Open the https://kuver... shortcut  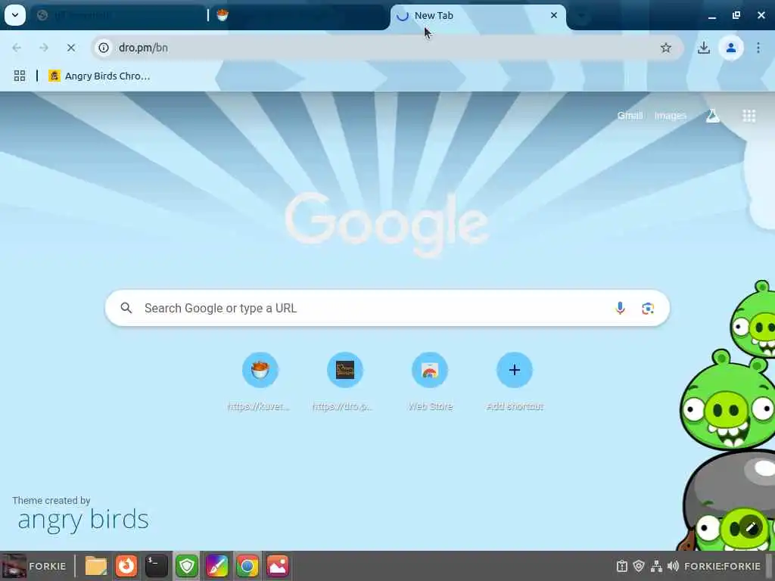click(x=260, y=381)
